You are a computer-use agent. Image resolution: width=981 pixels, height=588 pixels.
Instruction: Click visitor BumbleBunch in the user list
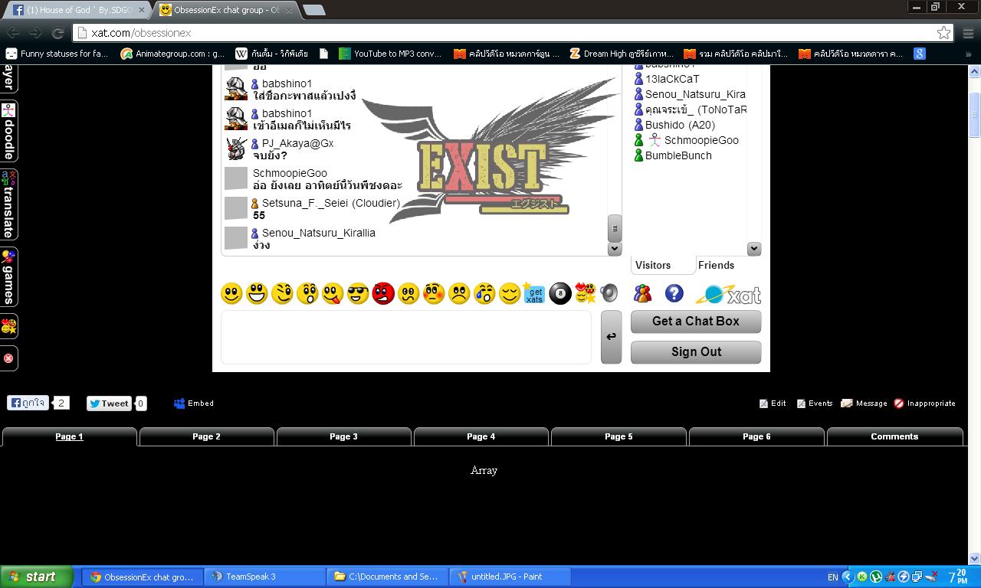coord(678,155)
